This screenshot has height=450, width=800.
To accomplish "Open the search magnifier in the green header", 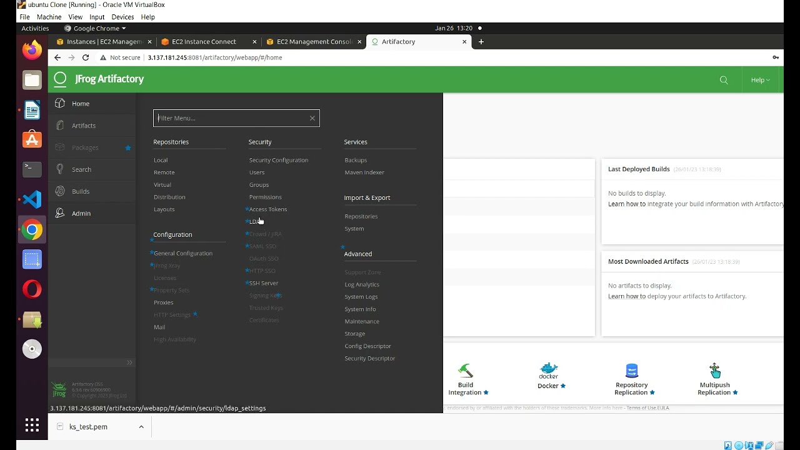I will (x=724, y=80).
